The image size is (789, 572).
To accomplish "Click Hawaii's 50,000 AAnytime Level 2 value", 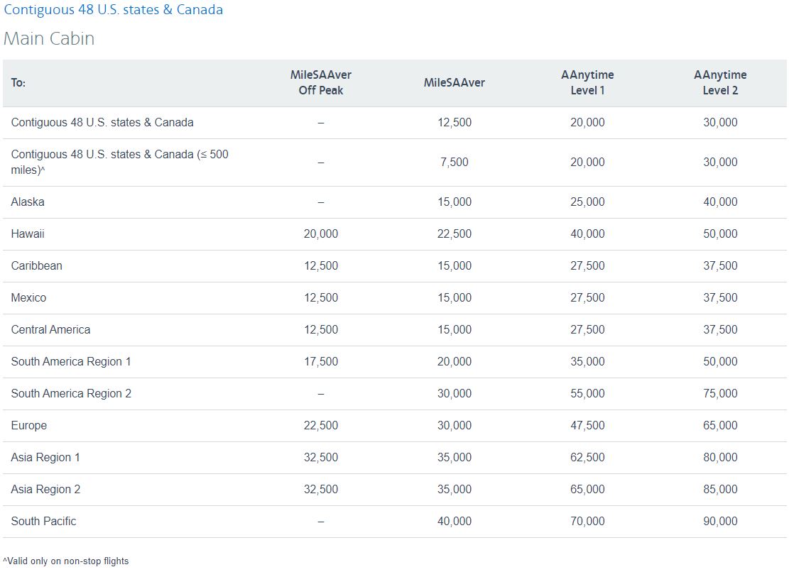I will pyautogui.click(x=720, y=233).
